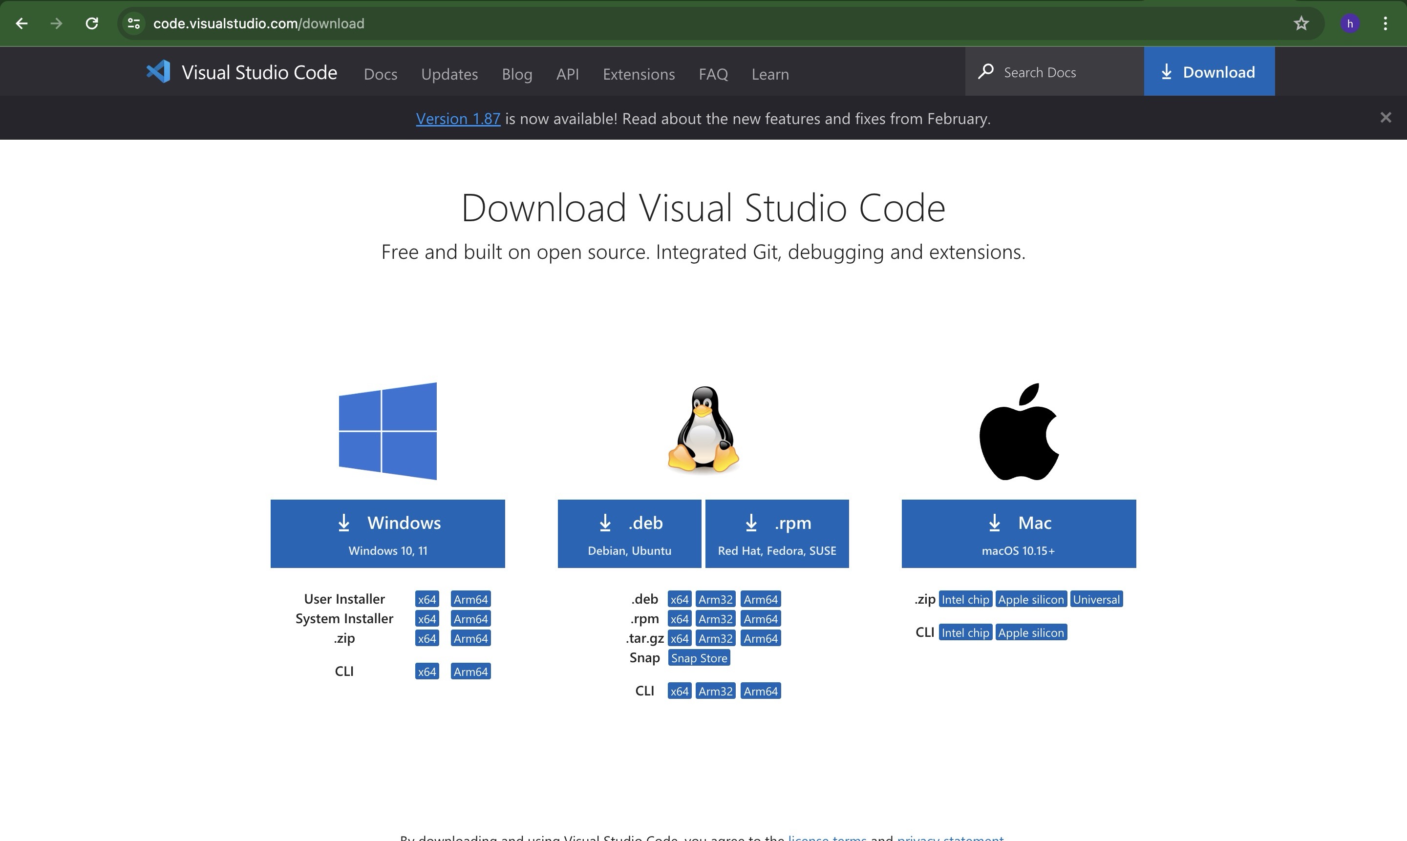
Task: Select Windows User Installer x64
Action: click(427, 599)
